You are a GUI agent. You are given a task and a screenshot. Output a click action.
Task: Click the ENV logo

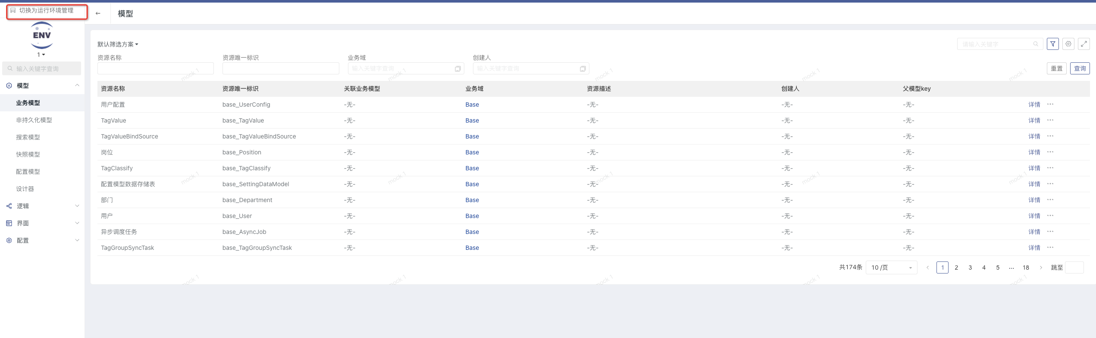point(42,35)
